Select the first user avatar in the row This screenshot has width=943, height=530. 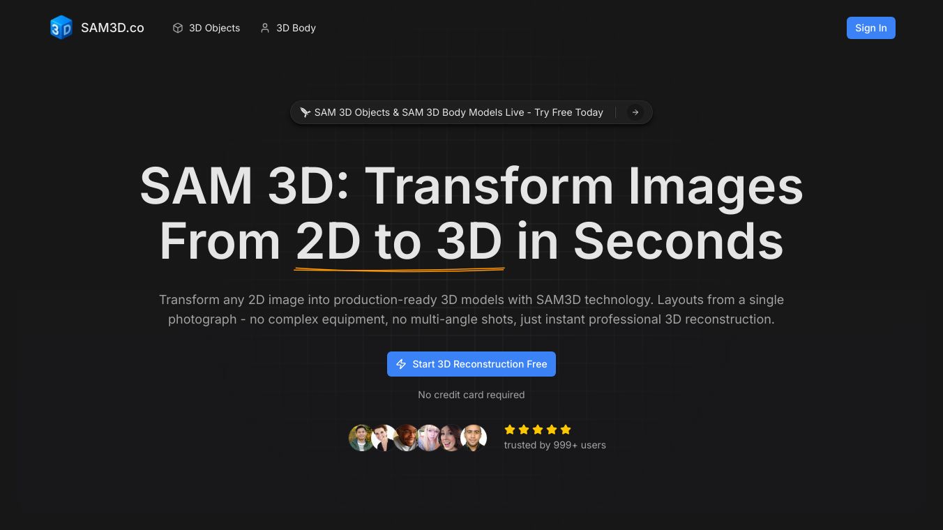tap(361, 438)
